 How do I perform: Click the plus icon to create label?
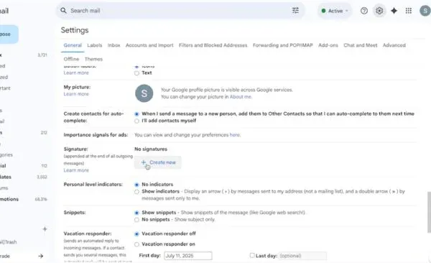pos(45,229)
